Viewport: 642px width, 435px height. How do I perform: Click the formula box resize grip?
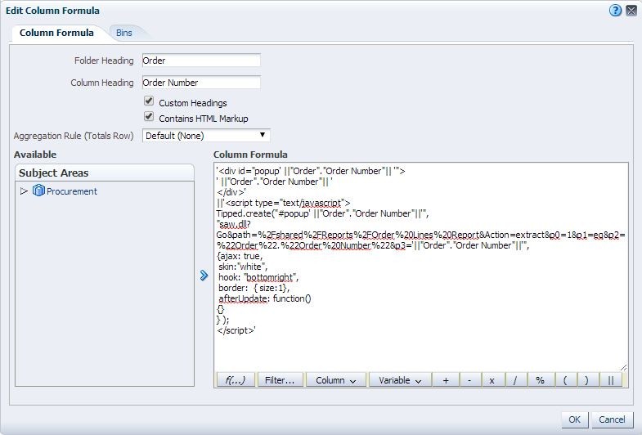(623, 367)
